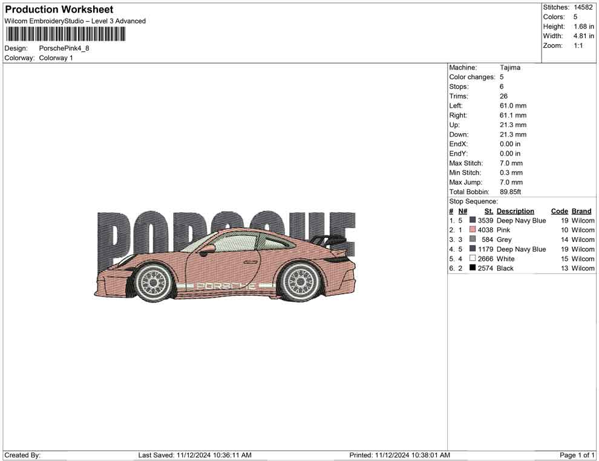Click the design barcode image
The width and height of the screenshot is (599, 461).
(x=65, y=33)
